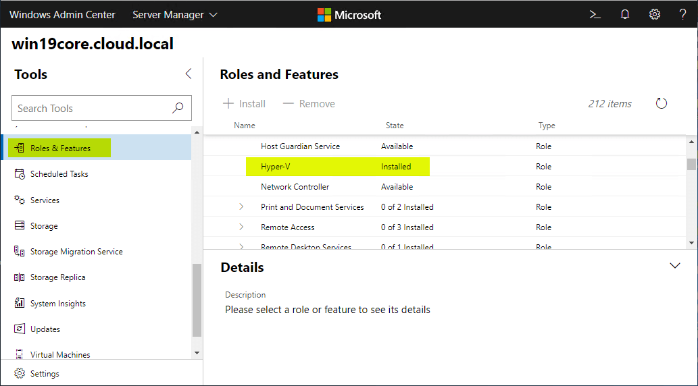Expand the Remote Desktop Services row
The width and height of the screenshot is (698, 386).
241,246
